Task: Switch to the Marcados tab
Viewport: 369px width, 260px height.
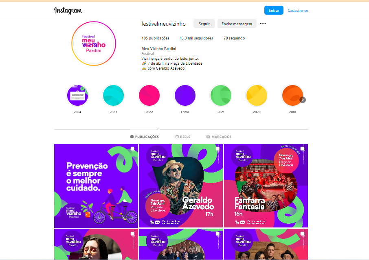Action: [x=219, y=137]
